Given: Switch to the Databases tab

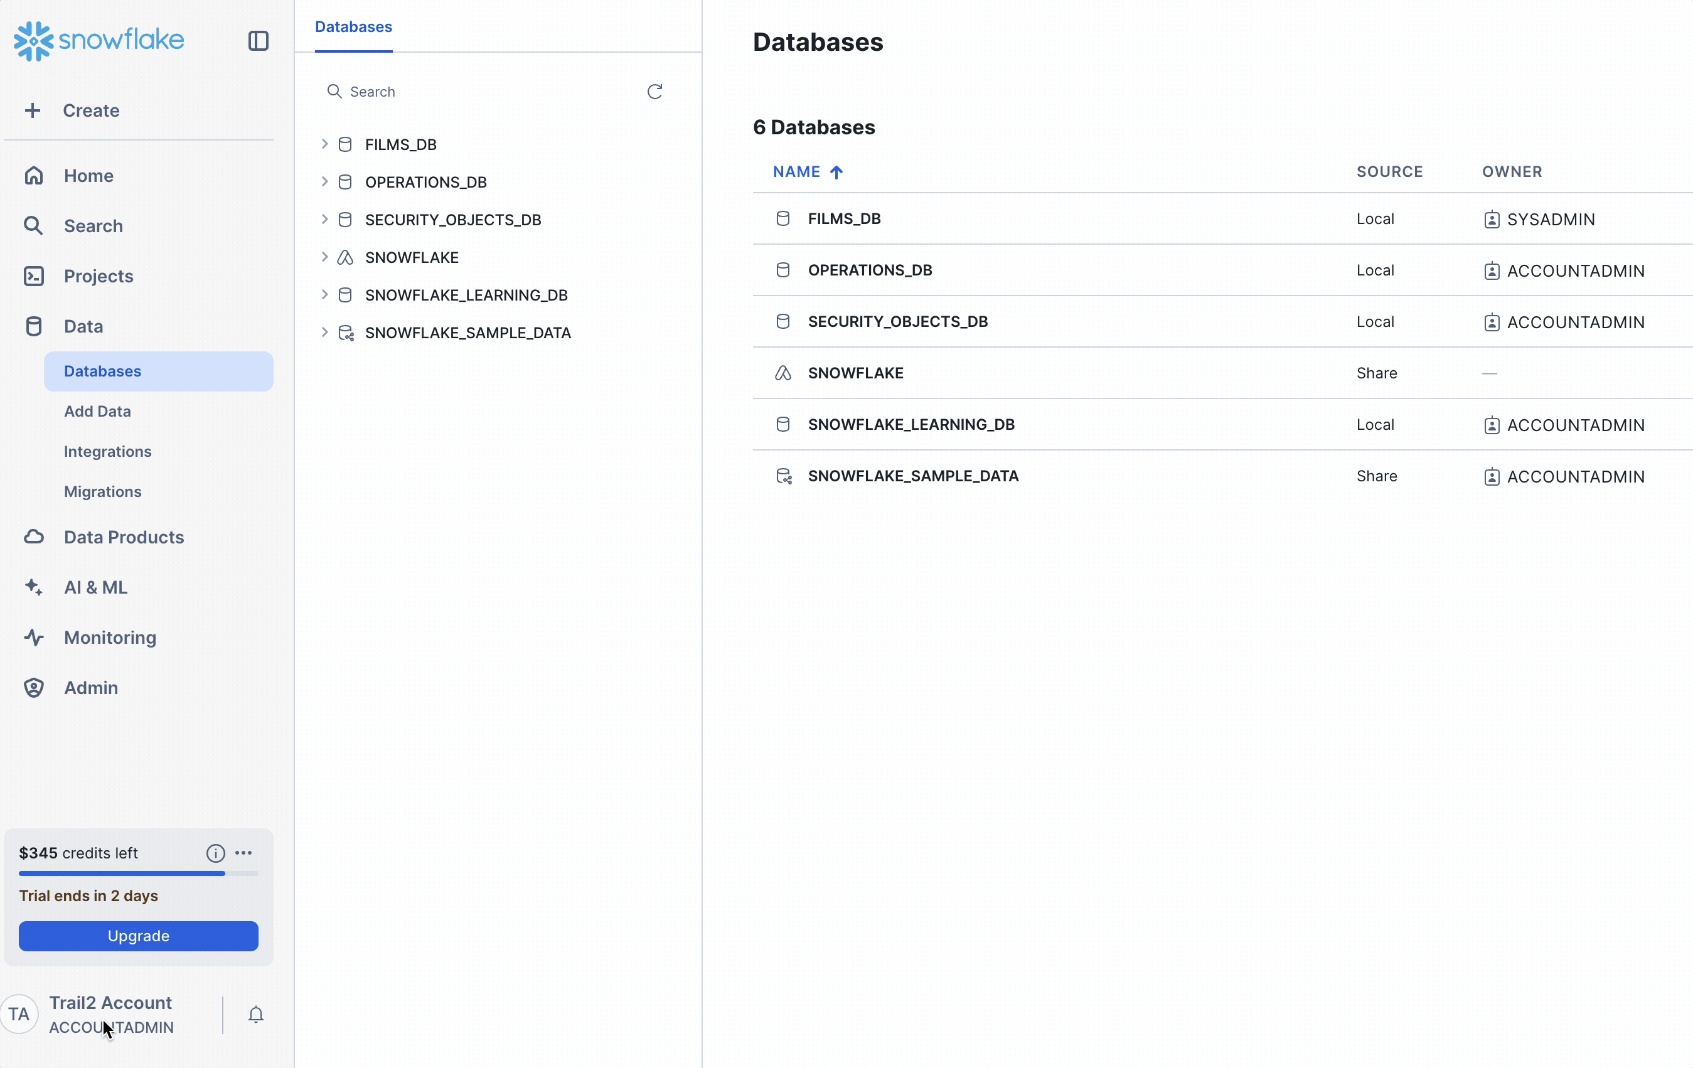Looking at the screenshot, I should pos(354,27).
